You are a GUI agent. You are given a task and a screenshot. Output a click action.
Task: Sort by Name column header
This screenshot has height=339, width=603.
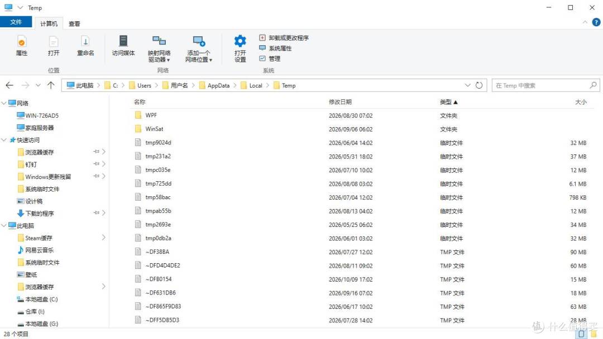[140, 101]
